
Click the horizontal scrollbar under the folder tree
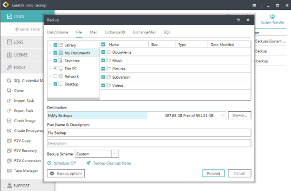[73, 99]
